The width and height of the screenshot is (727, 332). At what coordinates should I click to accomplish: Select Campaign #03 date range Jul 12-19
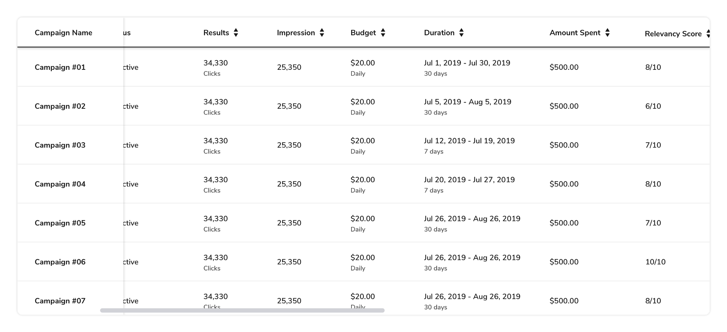(x=469, y=141)
